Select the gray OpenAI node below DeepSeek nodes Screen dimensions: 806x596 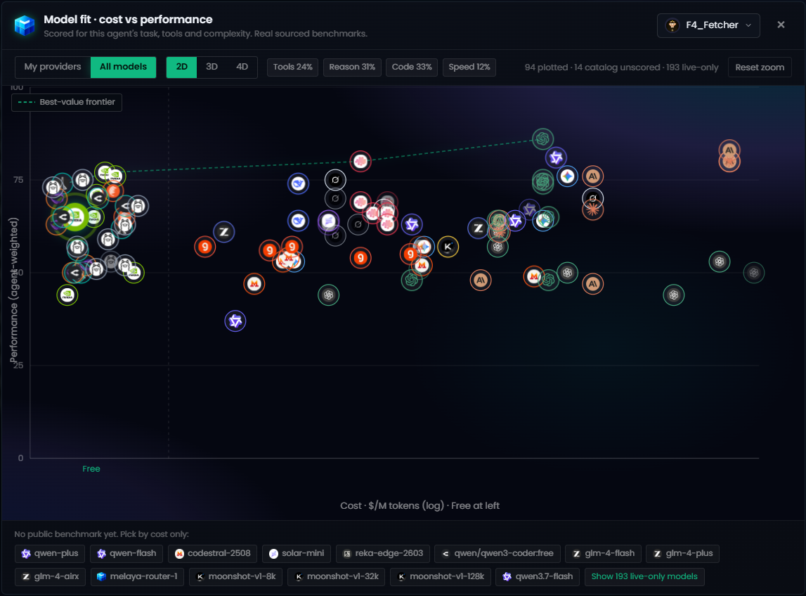(x=328, y=295)
